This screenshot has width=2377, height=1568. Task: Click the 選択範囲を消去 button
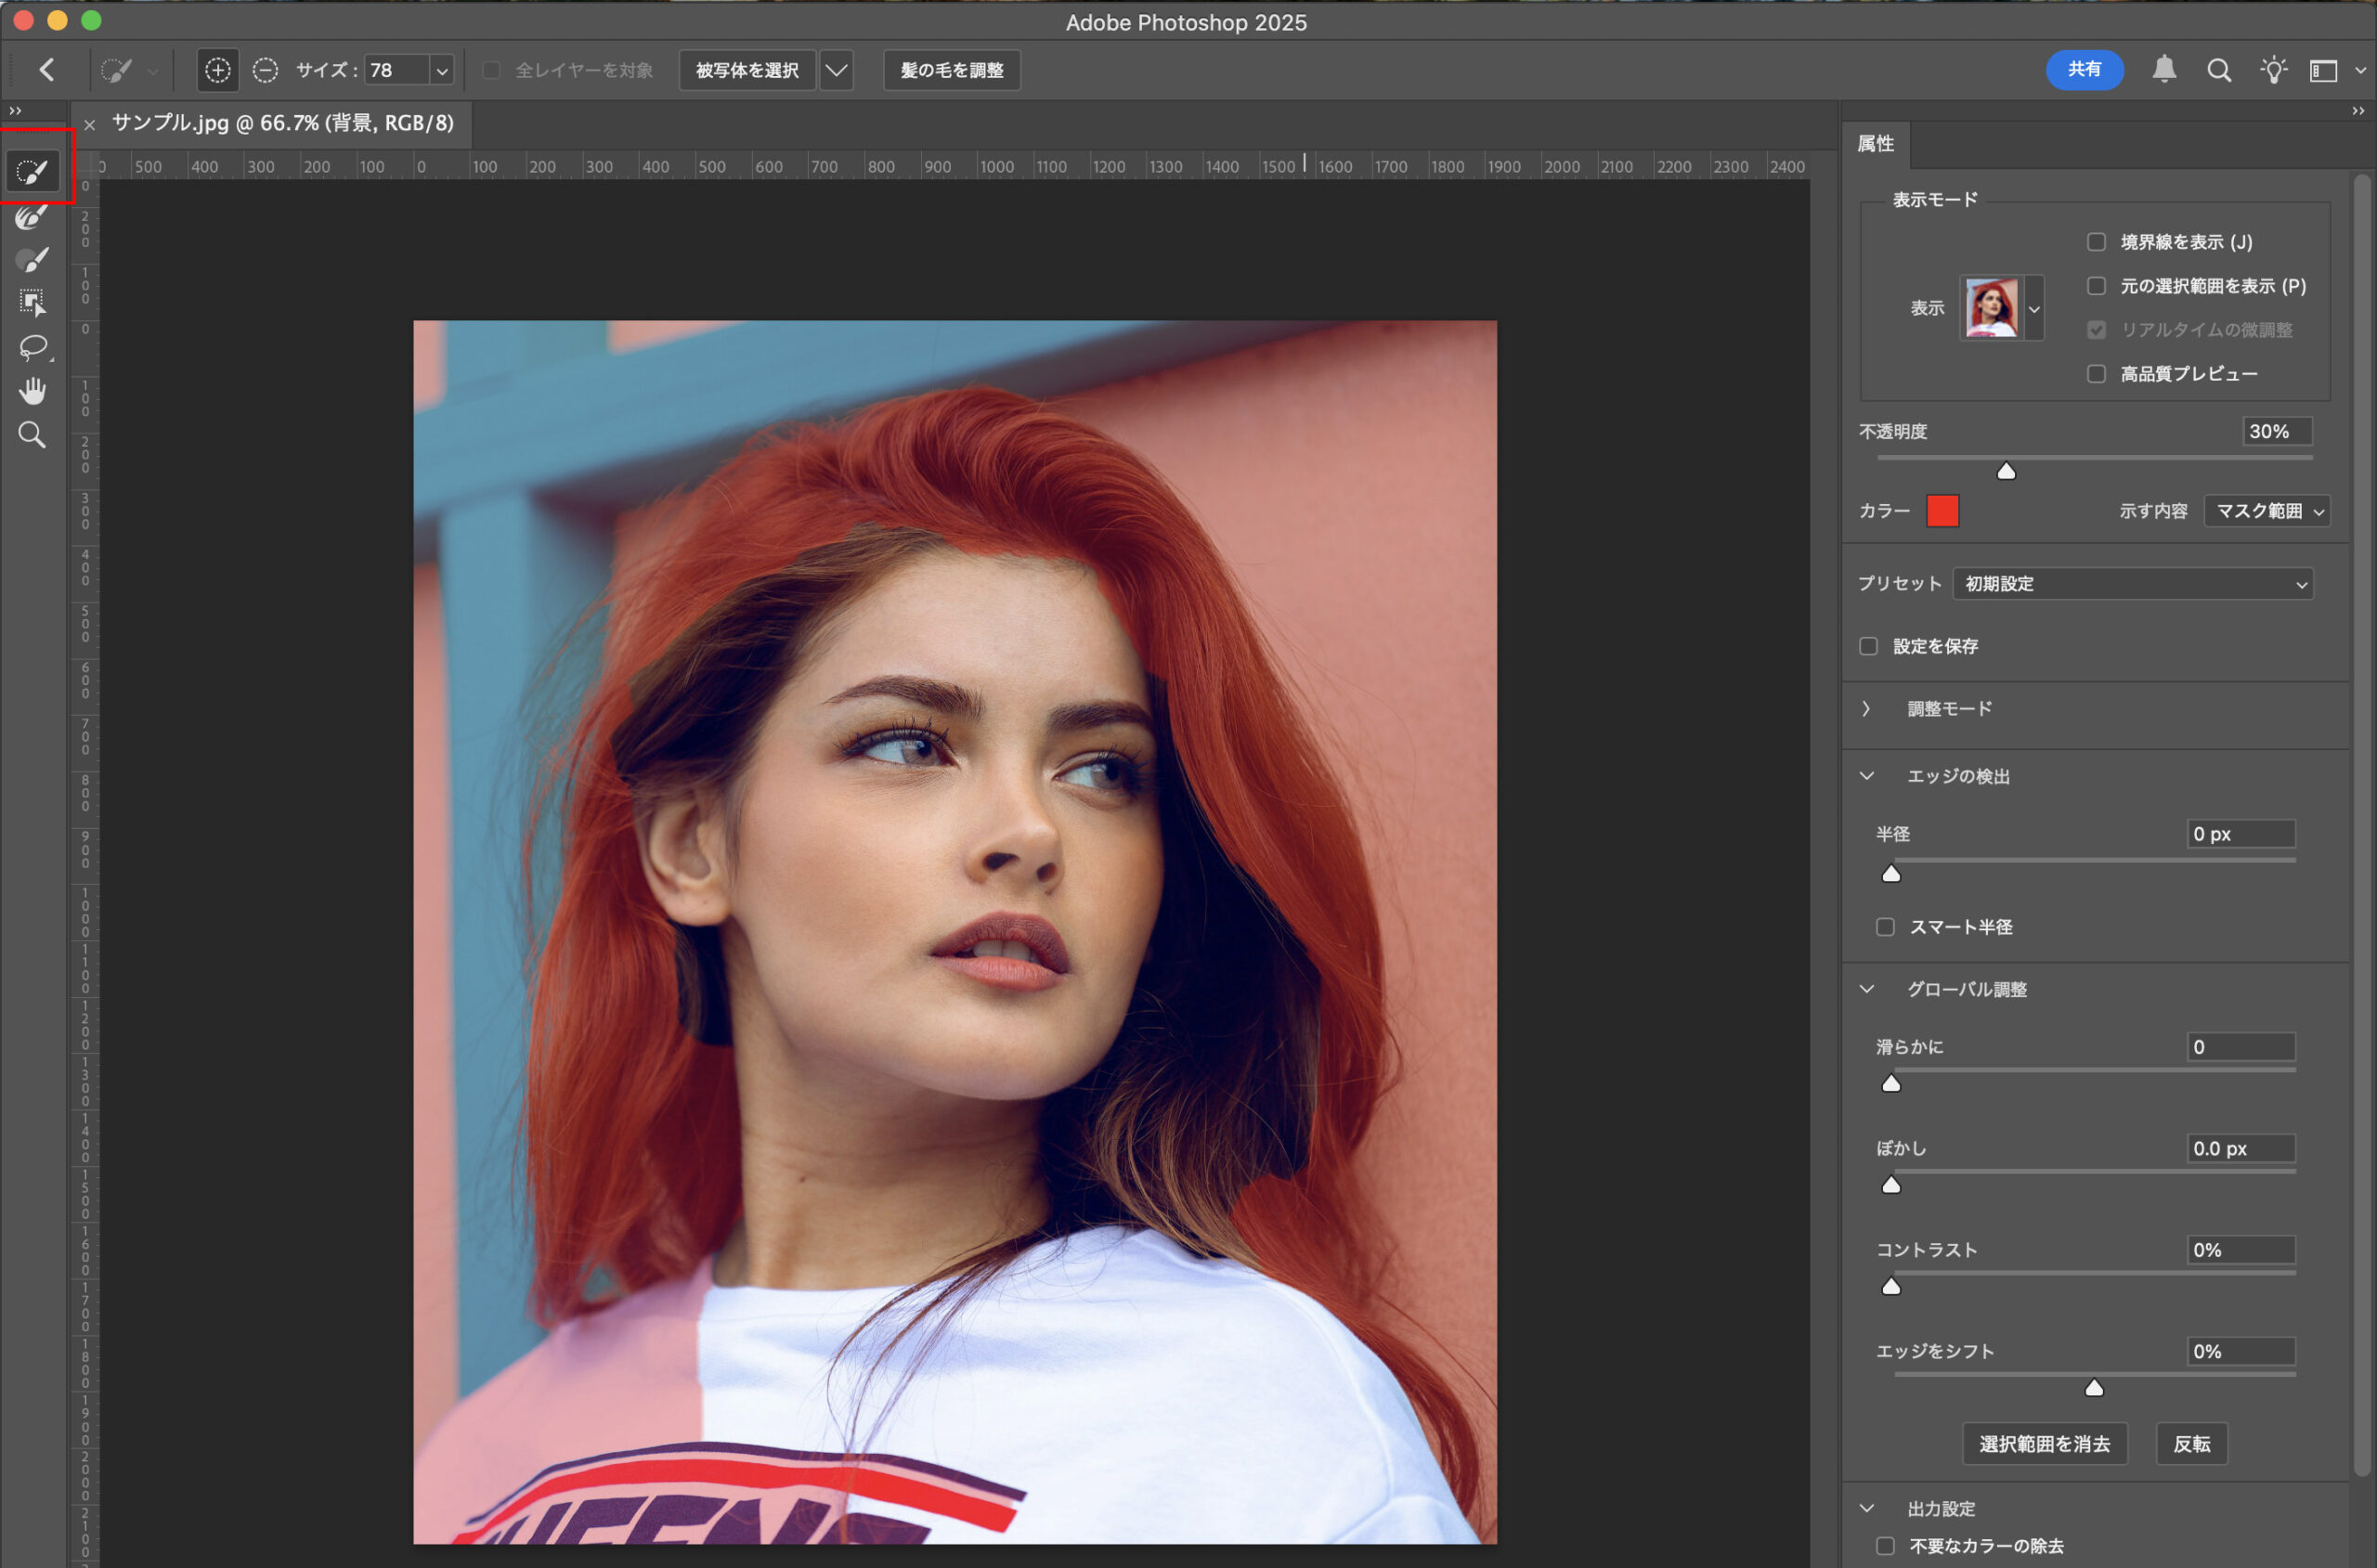point(2044,1444)
